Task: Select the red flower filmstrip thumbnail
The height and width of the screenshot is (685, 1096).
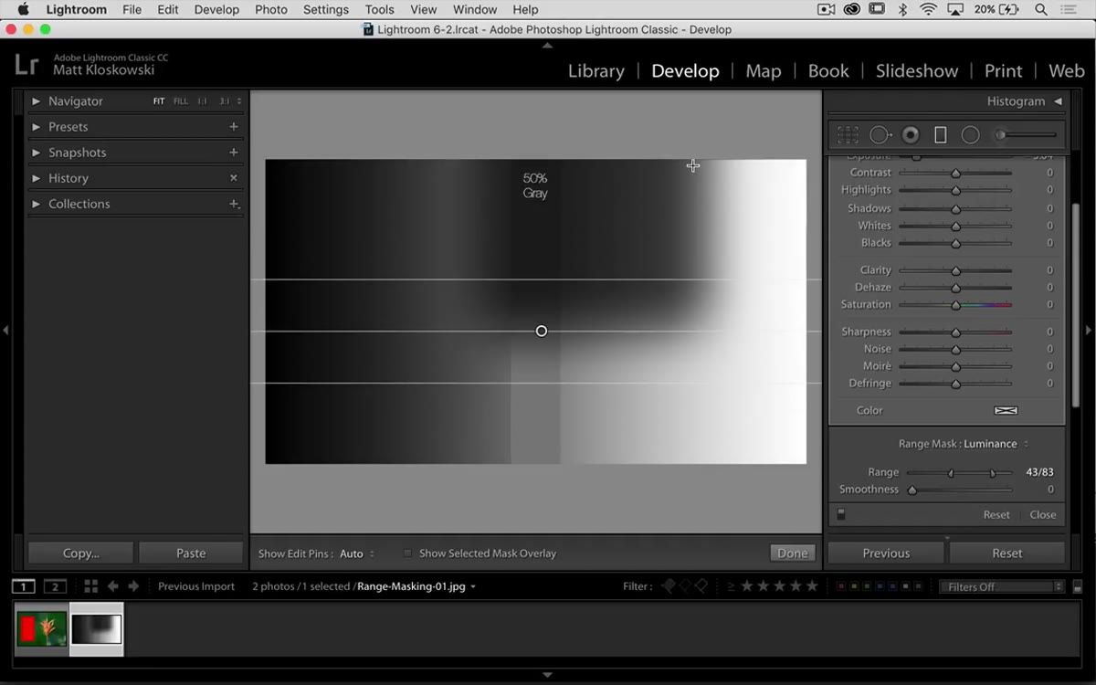Action: click(42, 629)
